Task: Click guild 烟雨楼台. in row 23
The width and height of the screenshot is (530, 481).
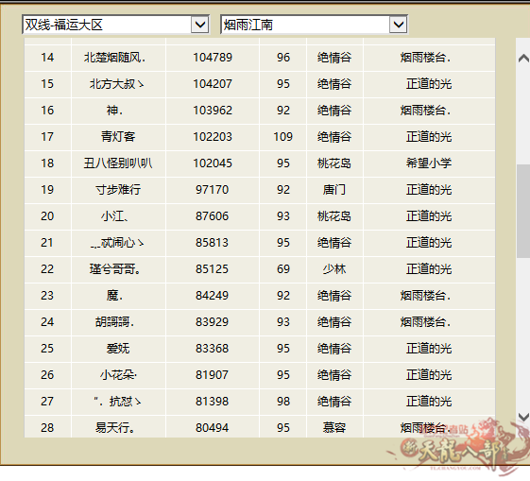Action: [x=425, y=296]
